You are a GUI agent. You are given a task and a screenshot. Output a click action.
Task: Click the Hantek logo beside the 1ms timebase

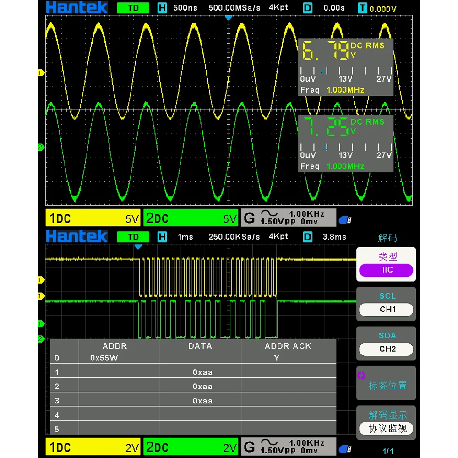click(x=76, y=237)
